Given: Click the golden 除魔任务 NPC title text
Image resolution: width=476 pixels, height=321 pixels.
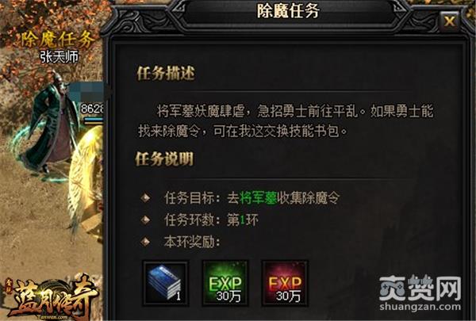Looking at the screenshot, I should (56, 40).
